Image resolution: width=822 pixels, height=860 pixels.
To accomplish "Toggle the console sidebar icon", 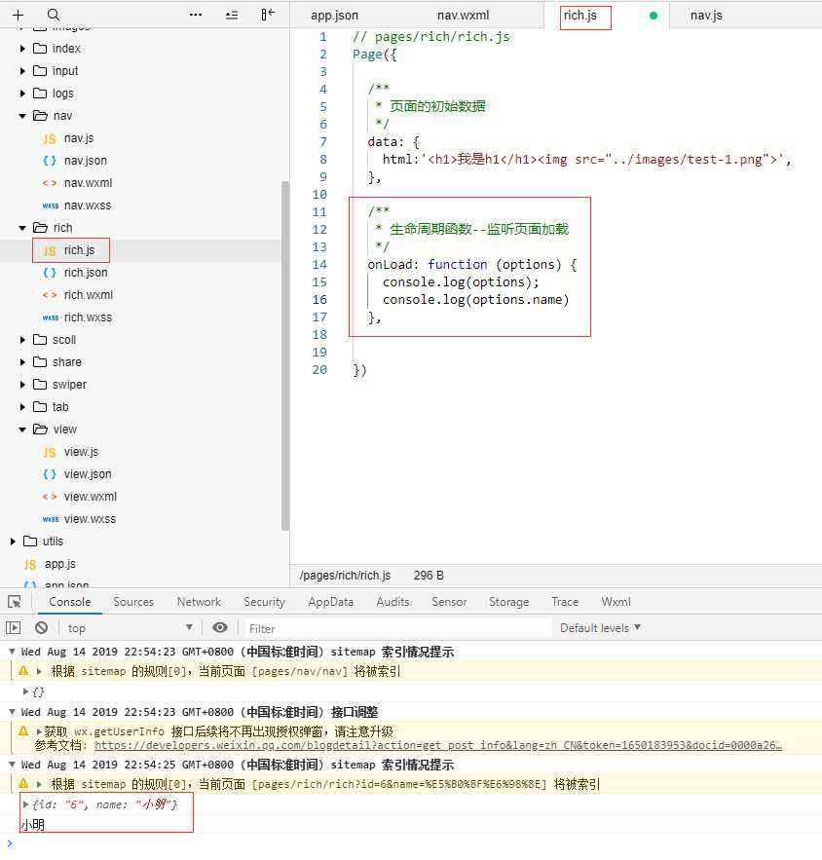I will click(14, 627).
